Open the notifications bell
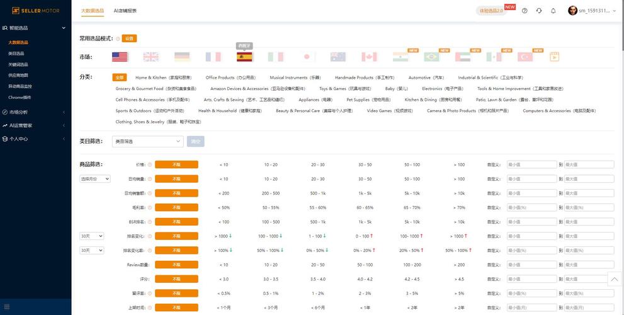The image size is (624, 315). pyautogui.click(x=553, y=11)
